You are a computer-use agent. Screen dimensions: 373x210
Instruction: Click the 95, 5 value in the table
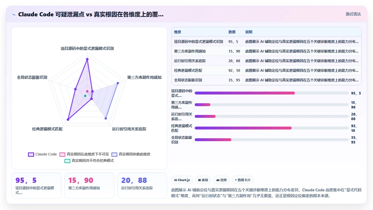coord(233,42)
